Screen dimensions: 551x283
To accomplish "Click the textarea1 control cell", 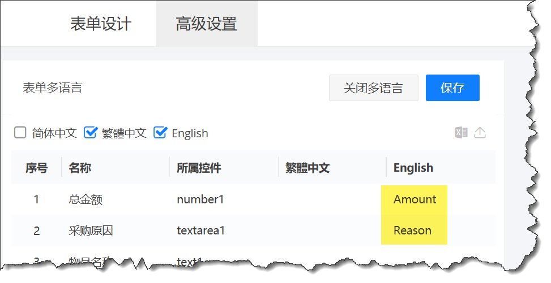I will 200,230.
